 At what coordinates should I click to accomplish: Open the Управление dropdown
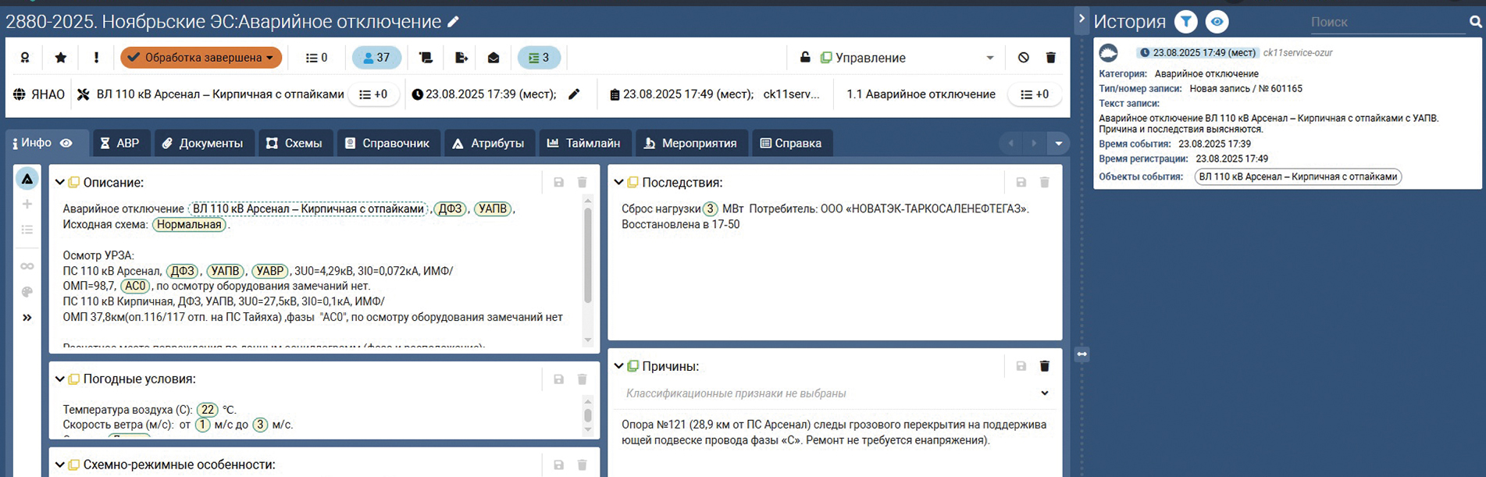(989, 58)
